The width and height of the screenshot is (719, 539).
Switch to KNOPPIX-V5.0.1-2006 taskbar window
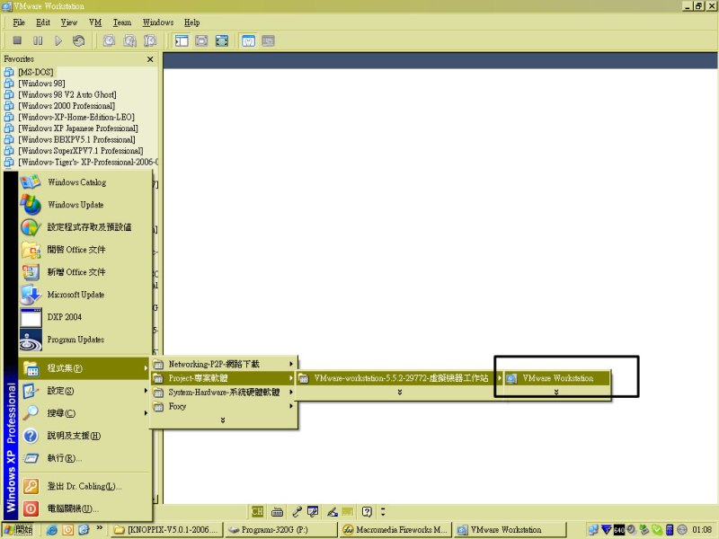166,529
